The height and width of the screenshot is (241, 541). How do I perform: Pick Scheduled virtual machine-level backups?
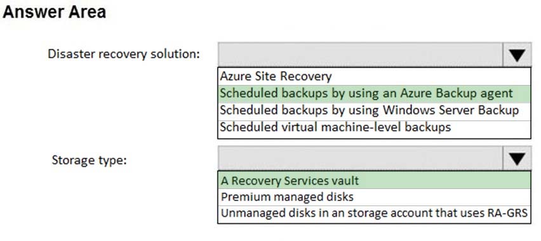tap(375, 129)
